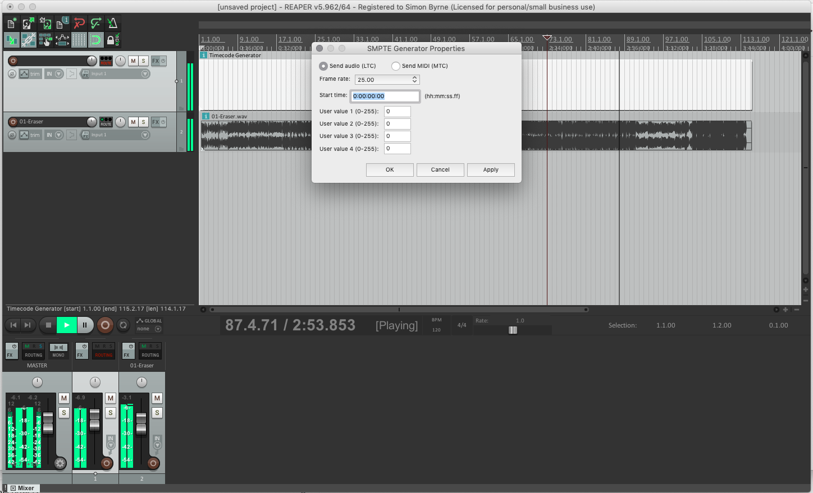Image resolution: width=813 pixels, height=493 pixels.
Task: Open FX chain for track 1
Action: tap(156, 61)
